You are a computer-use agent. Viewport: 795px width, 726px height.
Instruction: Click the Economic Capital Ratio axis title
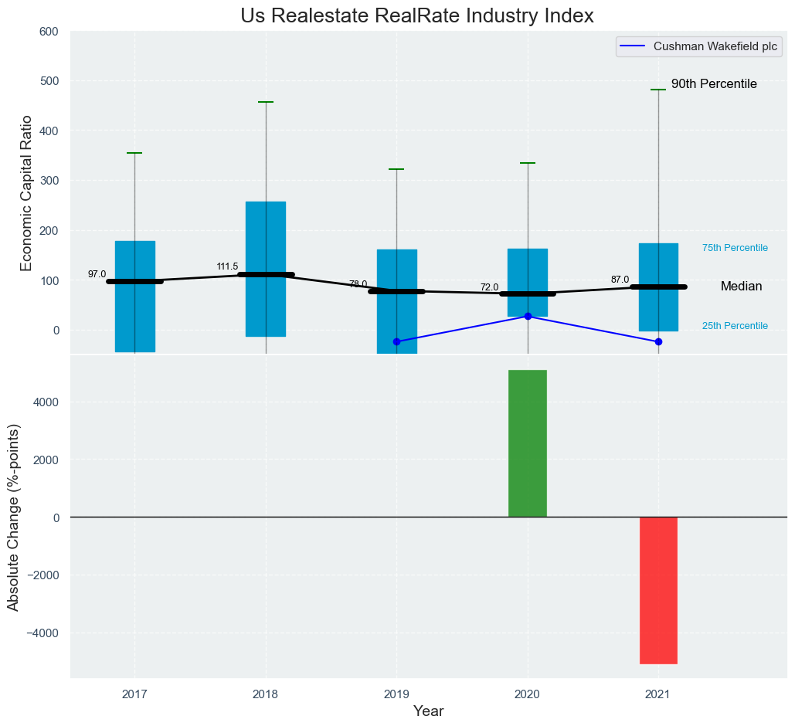(26, 192)
